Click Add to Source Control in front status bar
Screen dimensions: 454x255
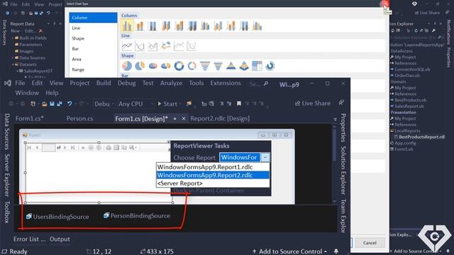point(289,251)
